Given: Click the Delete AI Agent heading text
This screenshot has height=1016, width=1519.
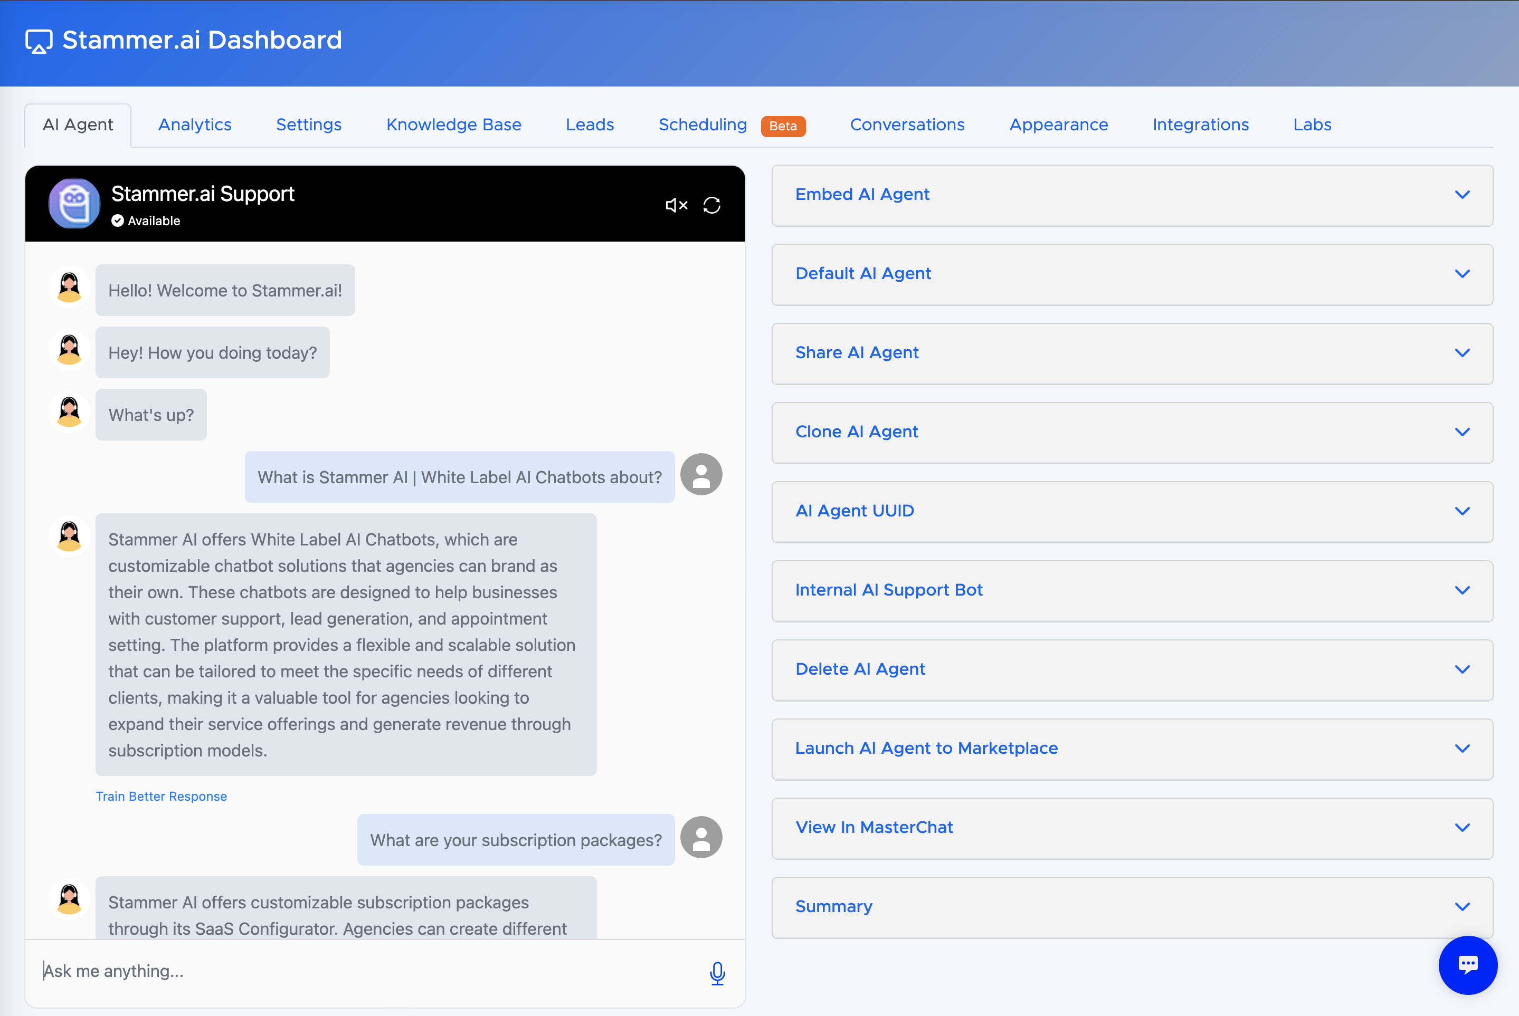Looking at the screenshot, I should [x=860, y=669].
